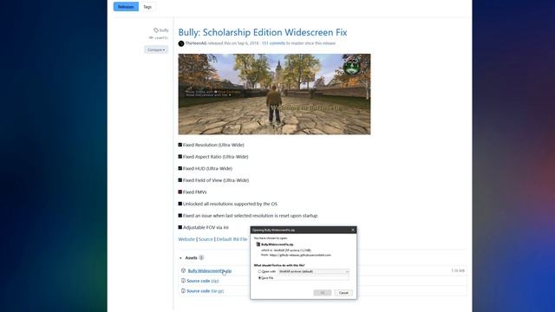The image size is (555, 312).
Task: Click the commit icon below the bully tag
Action: click(x=151, y=38)
